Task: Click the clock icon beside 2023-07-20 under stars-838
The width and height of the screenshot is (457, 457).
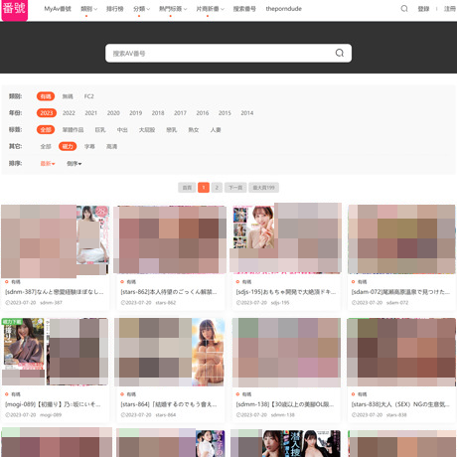Action: pos(354,415)
